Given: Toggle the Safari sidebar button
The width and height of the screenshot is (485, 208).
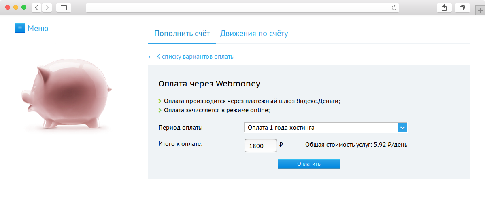Looking at the screenshot, I should pyautogui.click(x=64, y=8).
